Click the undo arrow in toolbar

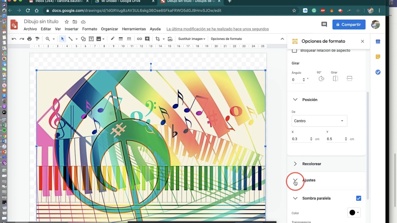(14, 39)
